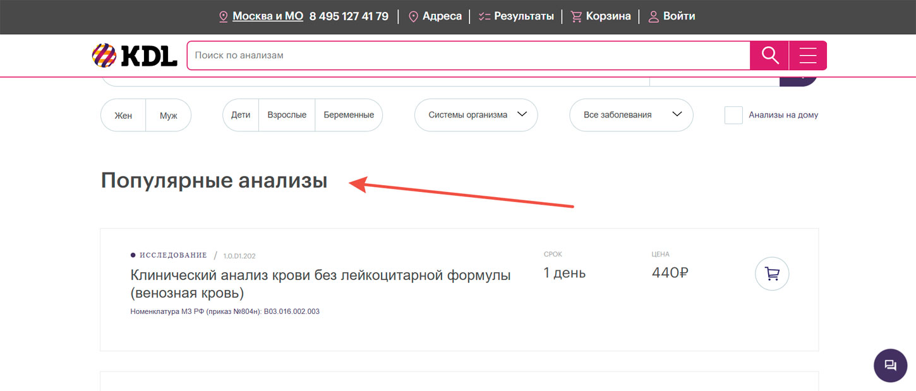Image resolution: width=916 pixels, height=391 pixels.
Task: Go to Корзина
Action: pos(608,16)
